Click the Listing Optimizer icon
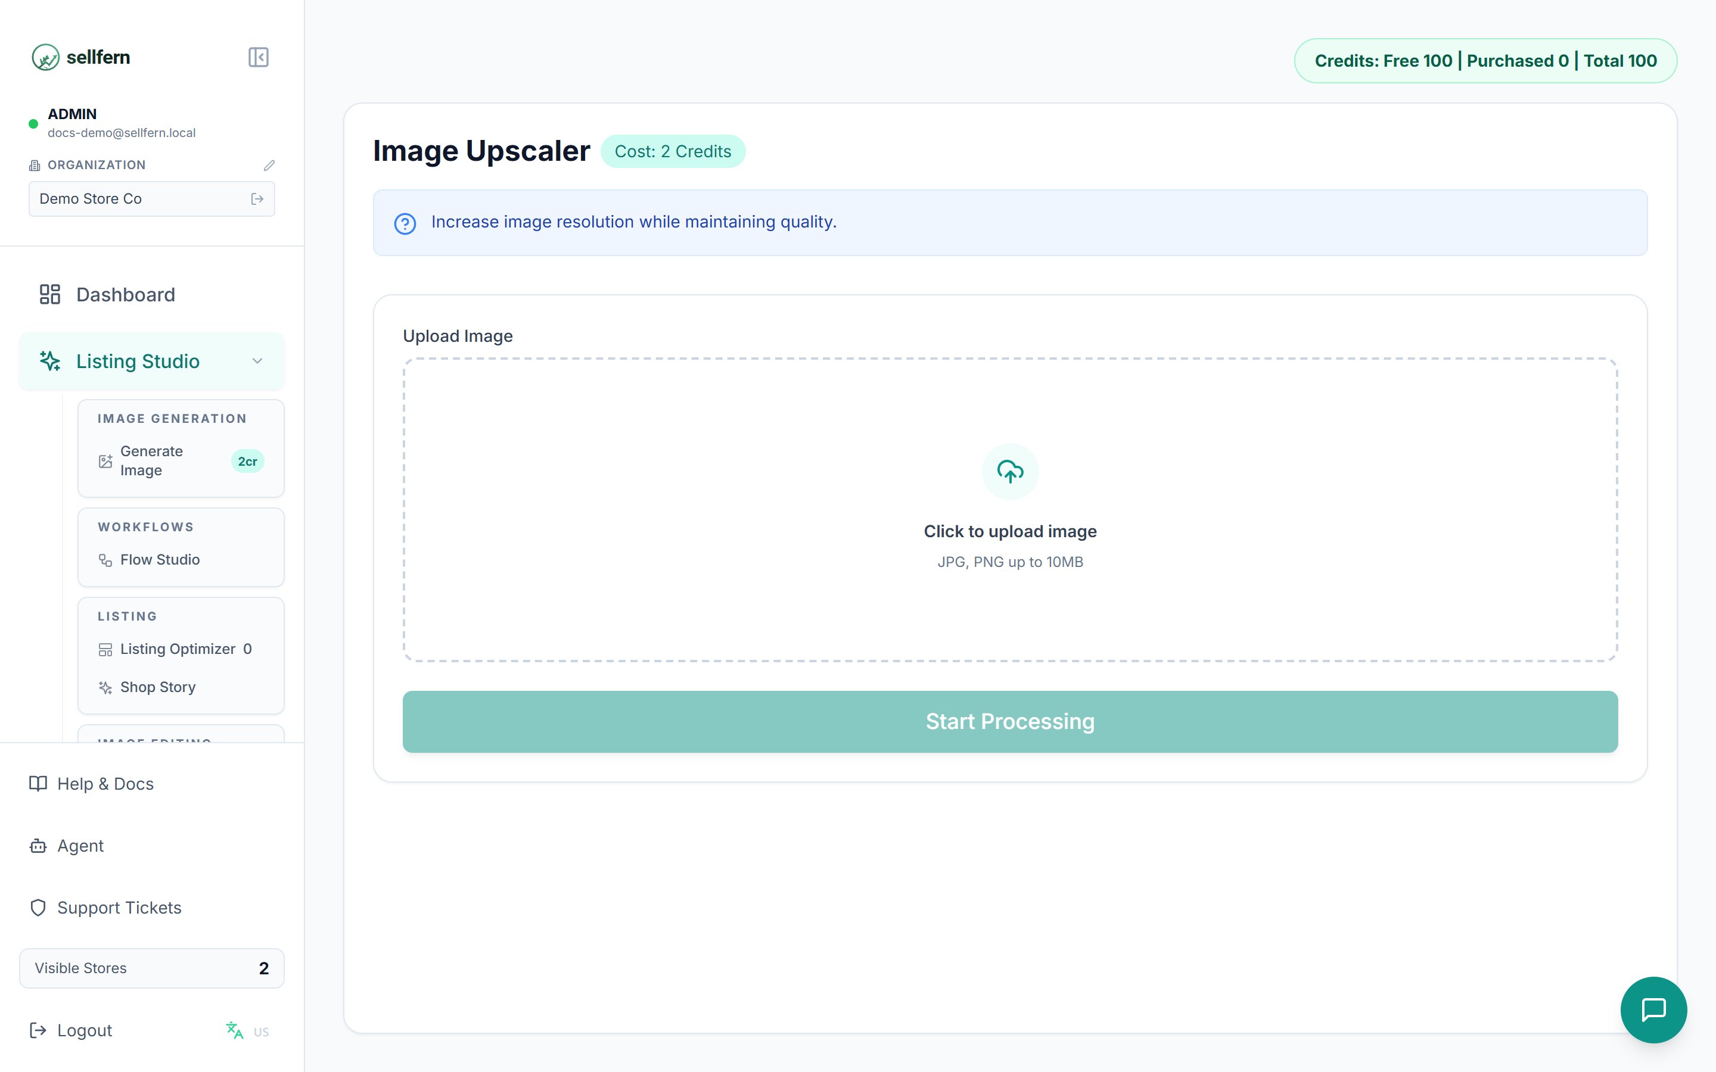Viewport: 1716px width, 1072px height. (105, 649)
